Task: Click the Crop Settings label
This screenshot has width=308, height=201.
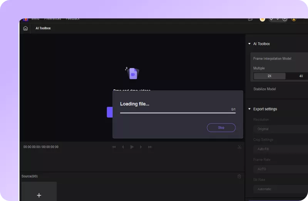Action: coord(263,140)
